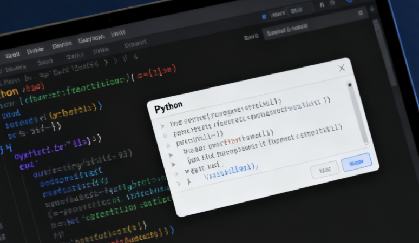Expand the lower solid triangle row in dialog
The height and width of the screenshot is (243, 419).
(x=173, y=165)
